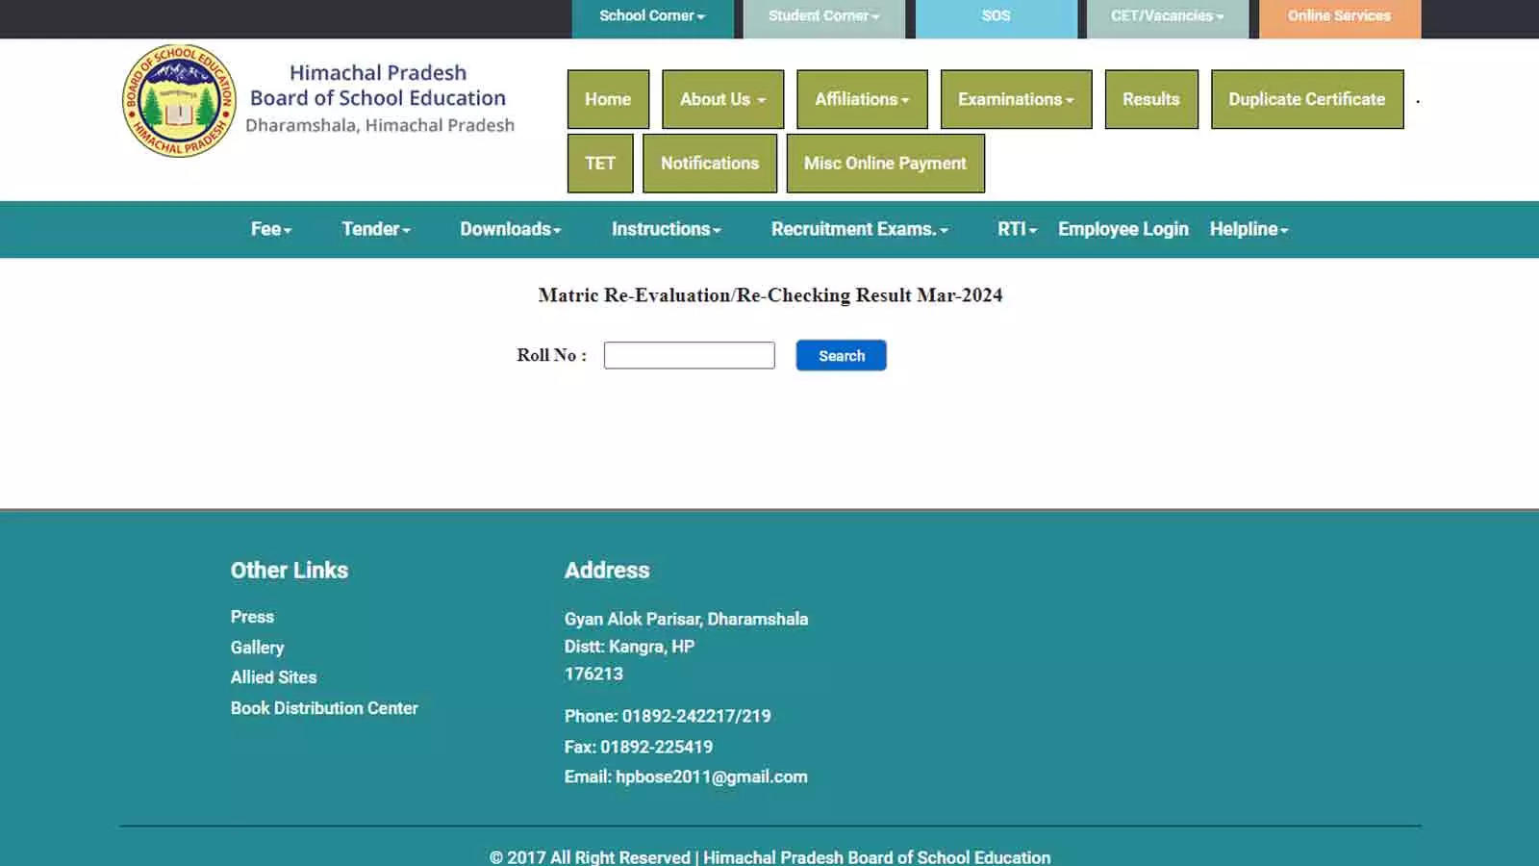Viewport: 1539px width, 866px height.
Task: Switch to the Home tab
Action: [608, 99]
